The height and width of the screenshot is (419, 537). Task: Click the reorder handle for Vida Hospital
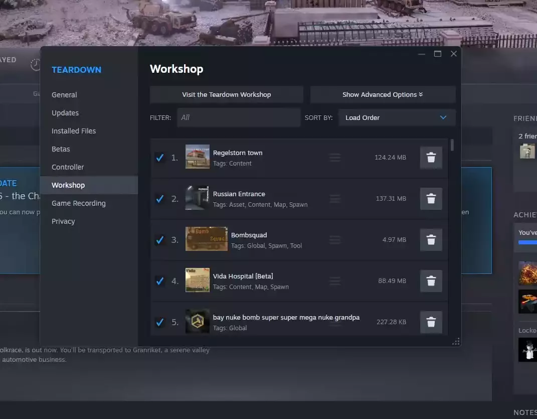(x=335, y=281)
